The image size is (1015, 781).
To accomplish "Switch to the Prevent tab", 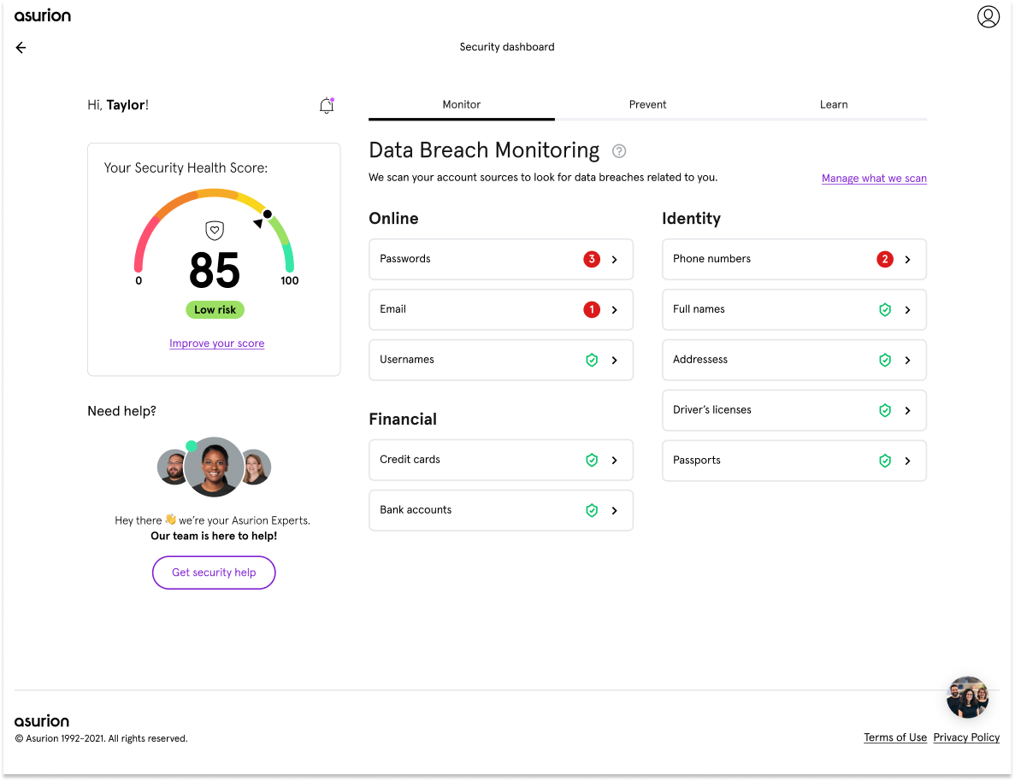I will tap(647, 104).
